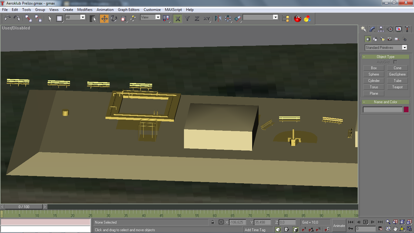Click the Mirror Selected Objects icon
414x233 pixels.
pos(218,19)
